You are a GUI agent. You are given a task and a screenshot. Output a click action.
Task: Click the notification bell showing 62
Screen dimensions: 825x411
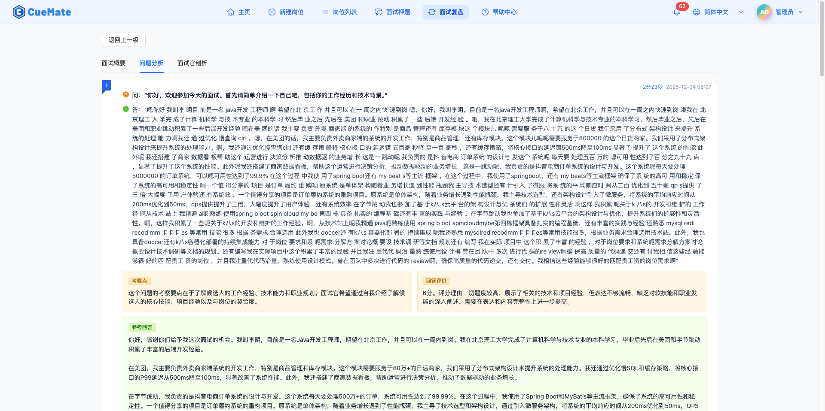point(676,12)
